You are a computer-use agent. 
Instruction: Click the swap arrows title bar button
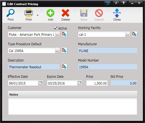(x=116, y=3)
